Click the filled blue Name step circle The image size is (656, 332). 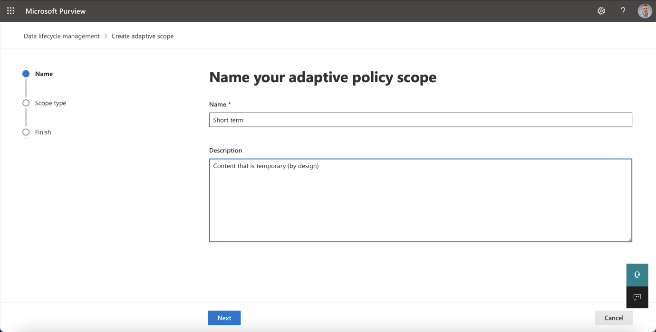click(26, 74)
